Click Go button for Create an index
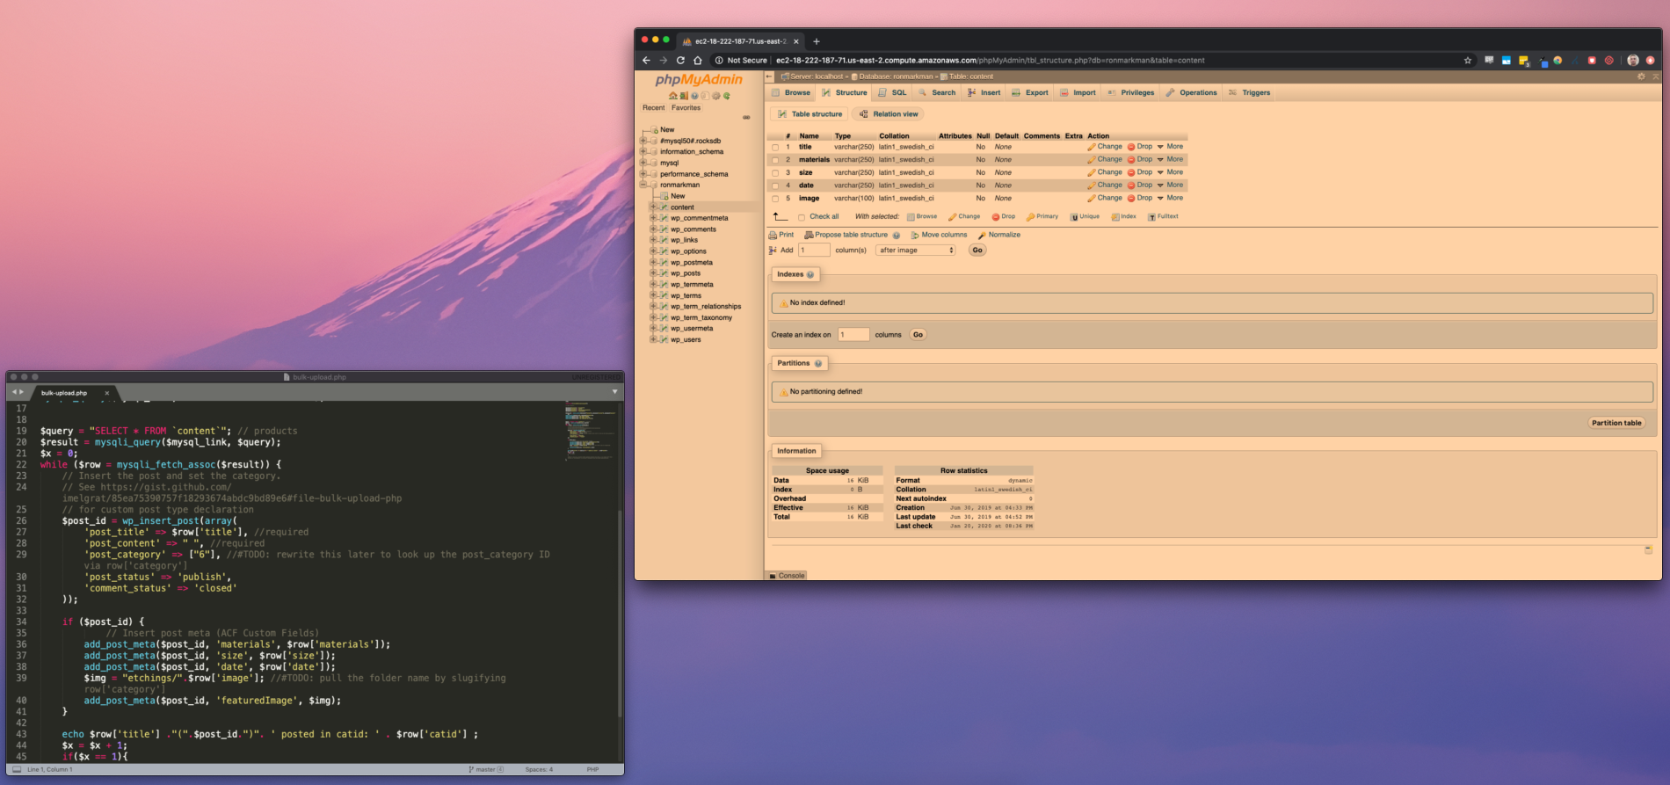The image size is (1670, 785). click(918, 335)
